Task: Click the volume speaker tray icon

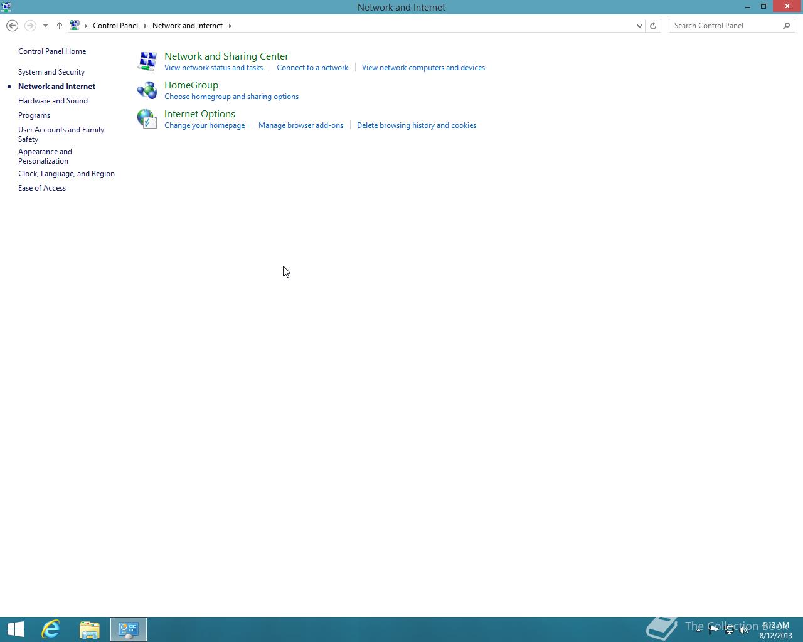Action: tap(744, 630)
